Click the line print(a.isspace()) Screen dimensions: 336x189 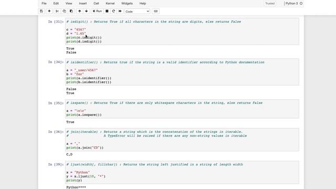tap(84, 115)
